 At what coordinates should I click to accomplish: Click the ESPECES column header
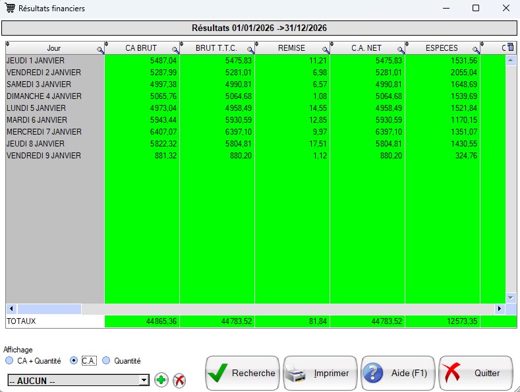(x=442, y=48)
